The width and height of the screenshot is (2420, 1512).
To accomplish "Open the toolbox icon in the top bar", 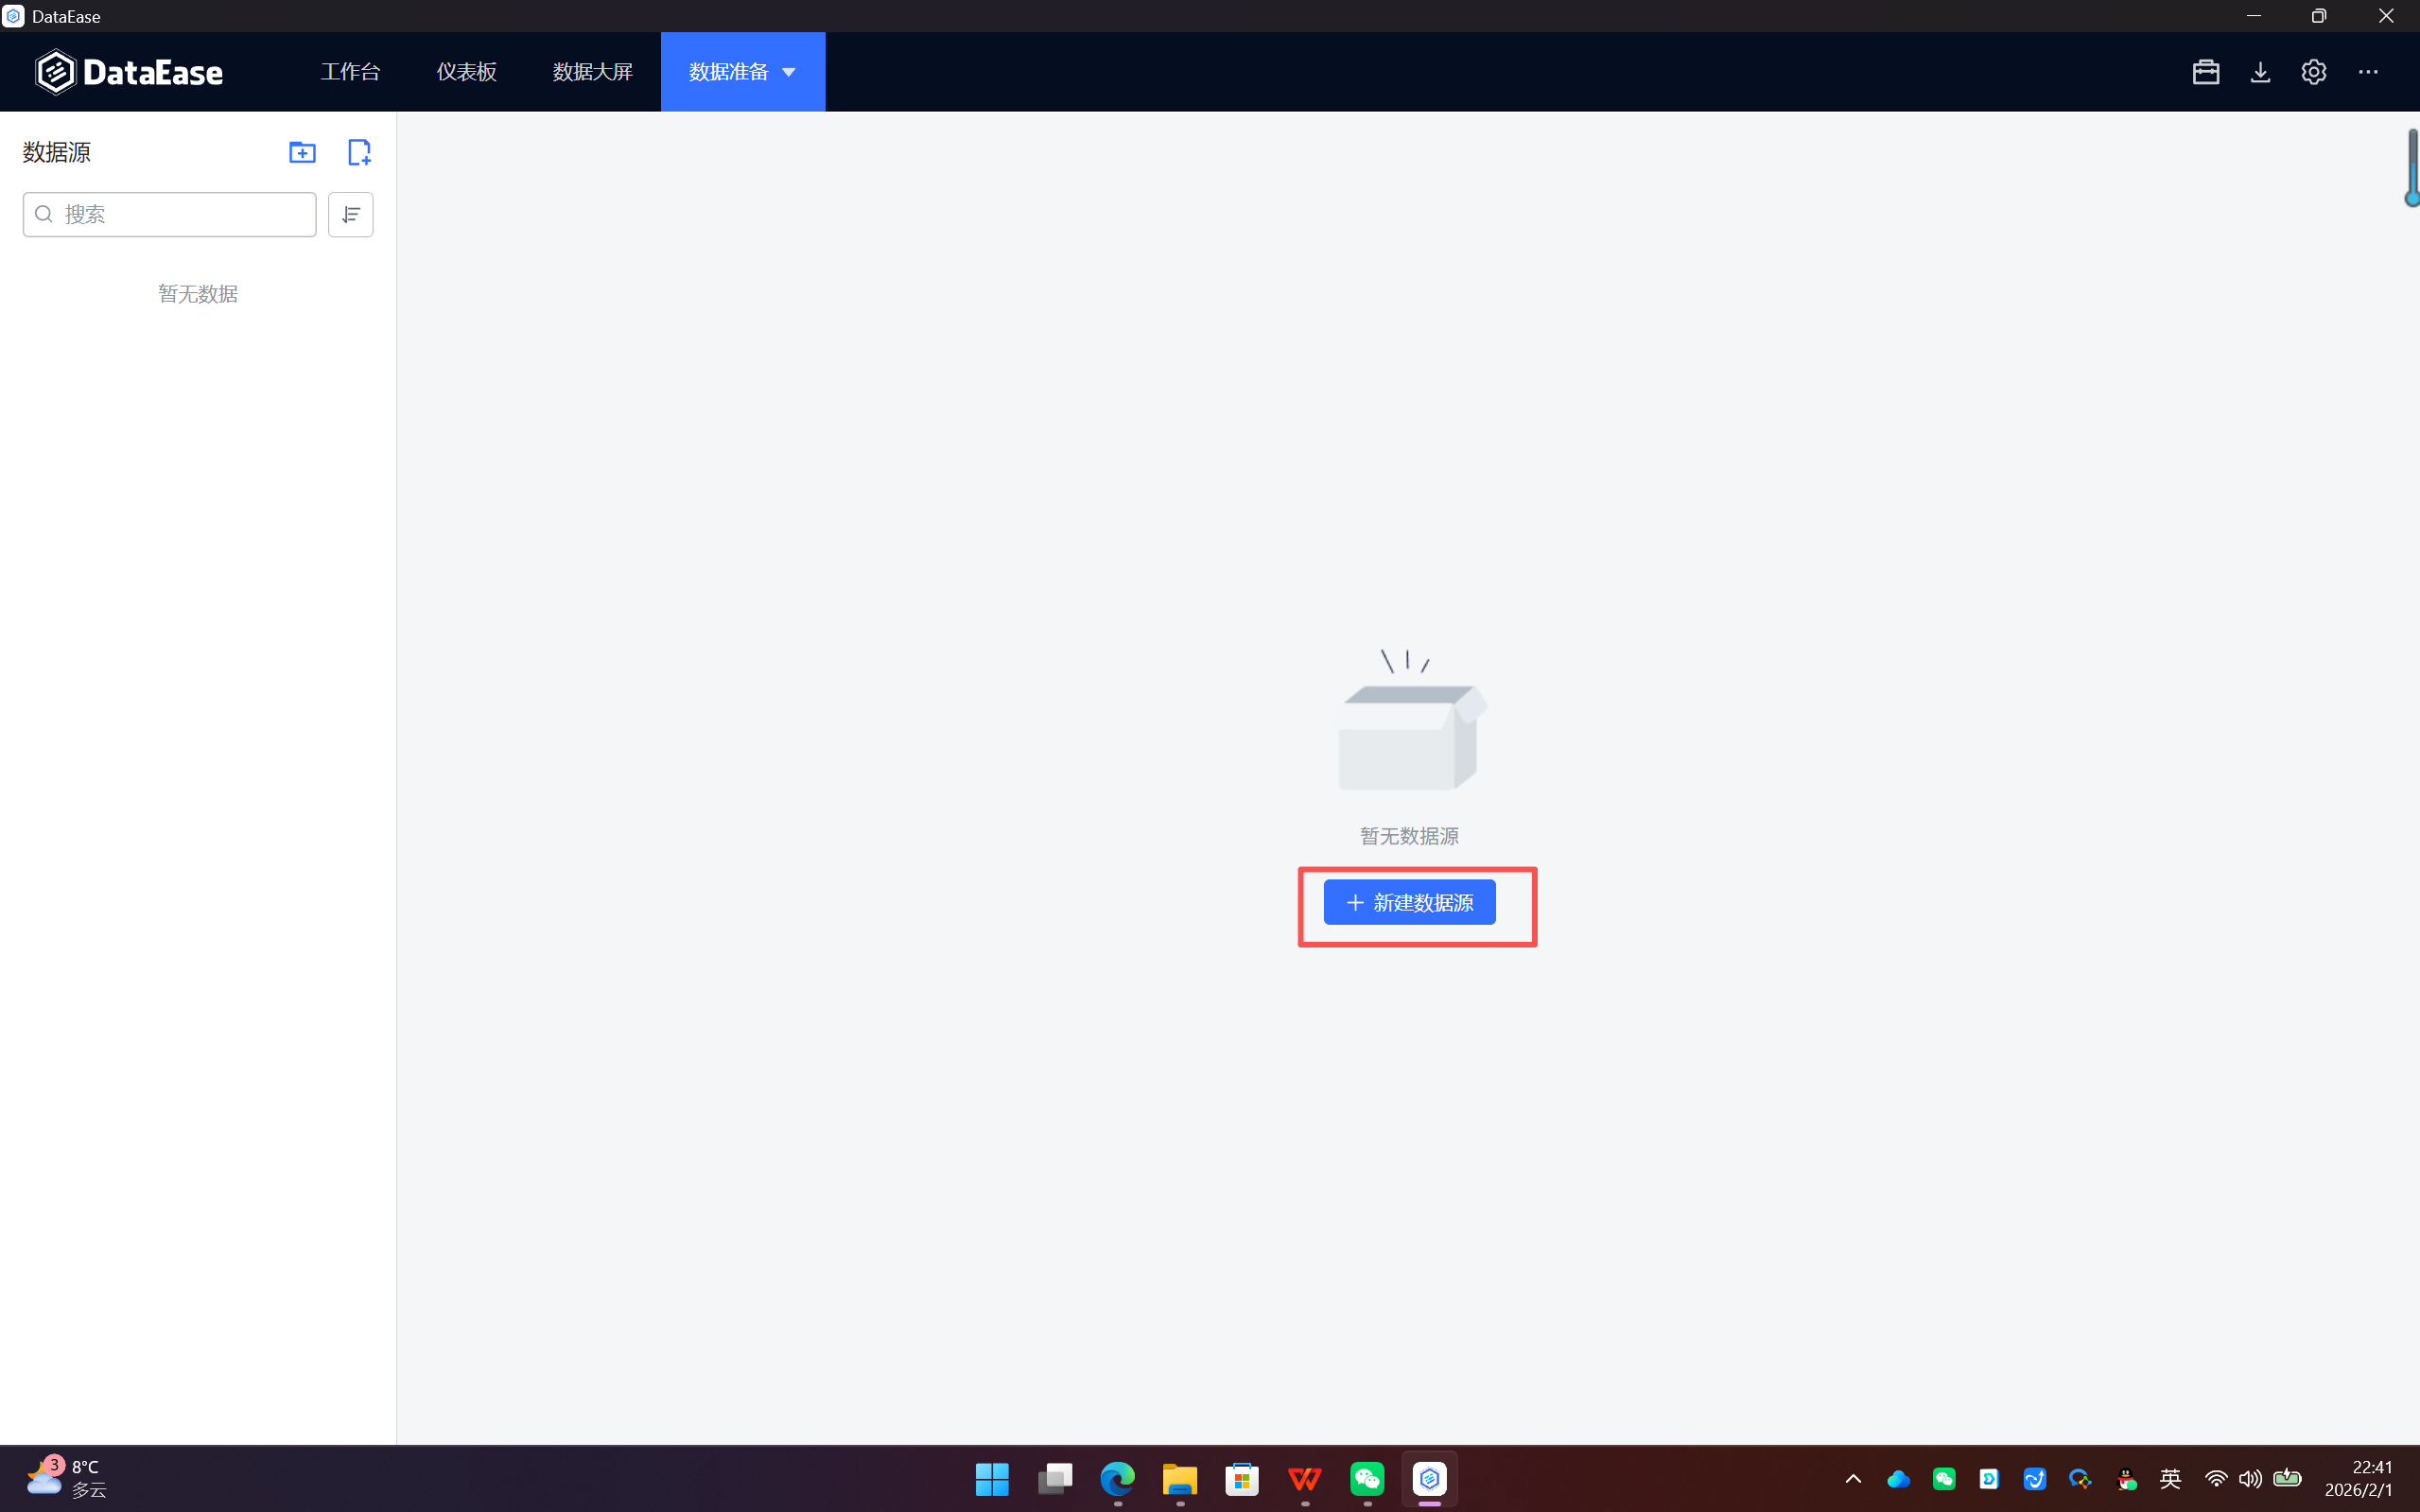I will 2205,72.
